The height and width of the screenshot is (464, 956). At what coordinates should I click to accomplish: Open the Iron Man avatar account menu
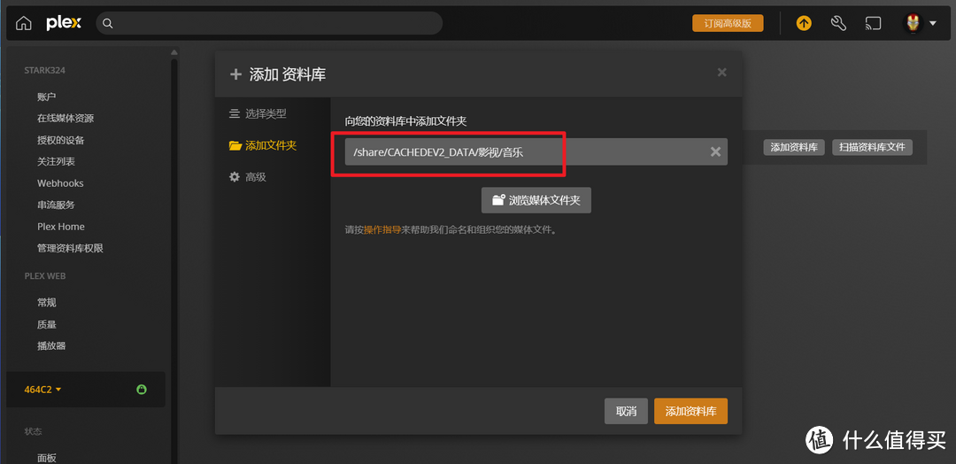913,24
